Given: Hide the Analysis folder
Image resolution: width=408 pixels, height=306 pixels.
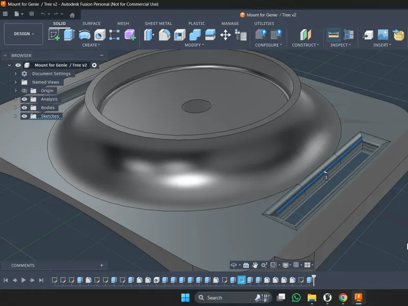Looking at the screenshot, I should (24, 99).
